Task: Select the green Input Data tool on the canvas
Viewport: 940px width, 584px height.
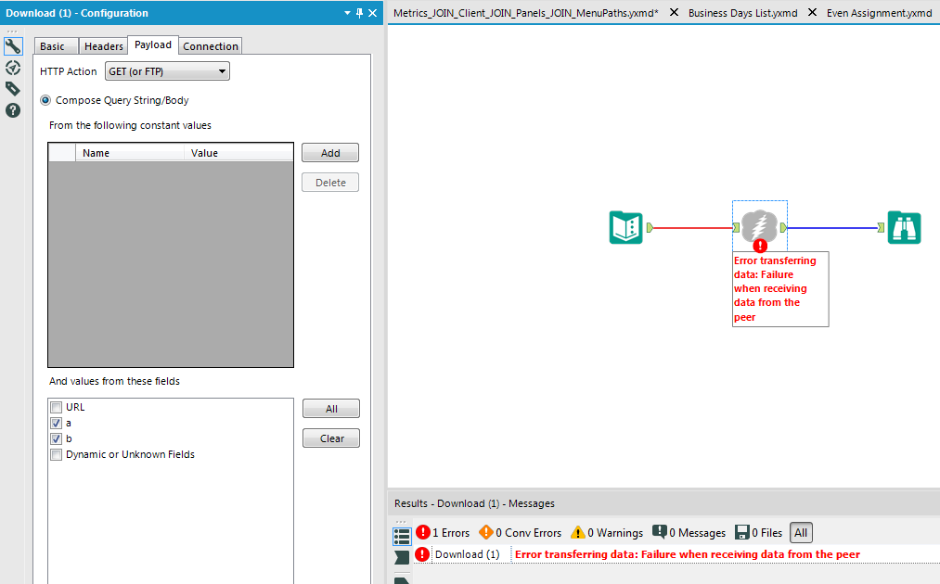Action: [625, 227]
